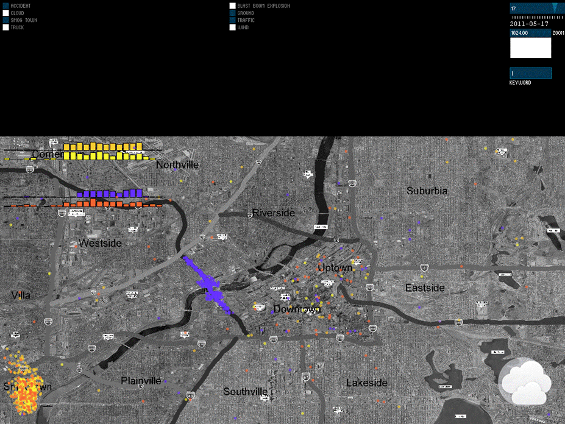Click the white zoom preview box
The width and height of the screenshot is (565, 424).
click(530, 48)
